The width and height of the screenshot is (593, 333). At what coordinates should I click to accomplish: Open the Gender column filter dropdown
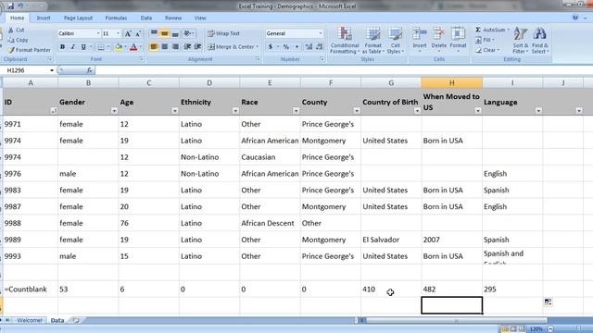(x=114, y=111)
